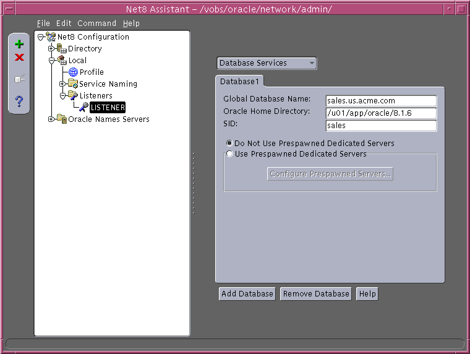Click the dotted vertical split pane divider handle
Screen dimensions: 470x354
(x=194, y=183)
